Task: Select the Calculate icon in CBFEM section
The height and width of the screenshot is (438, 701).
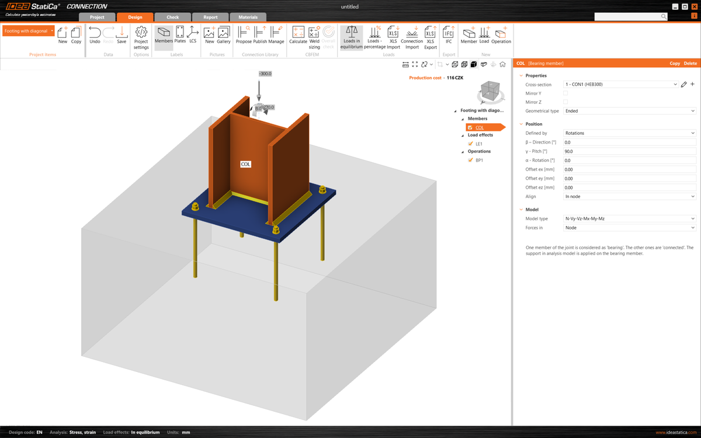Action: click(298, 36)
